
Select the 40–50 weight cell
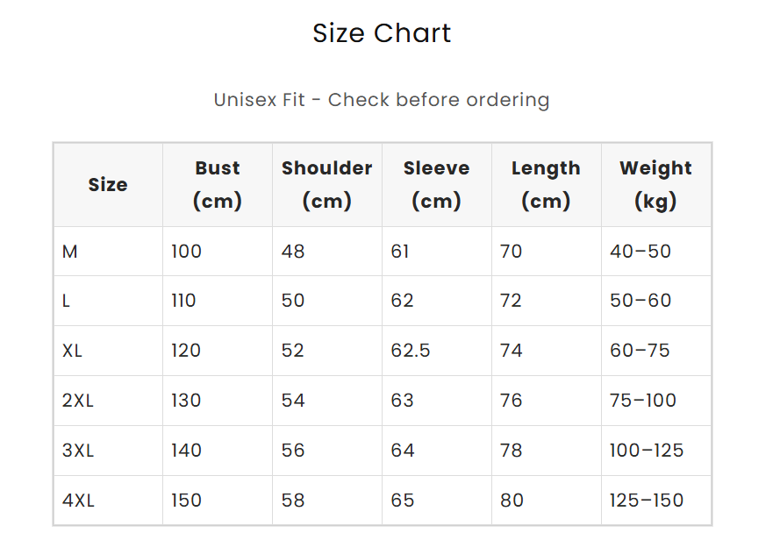point(640,252)
